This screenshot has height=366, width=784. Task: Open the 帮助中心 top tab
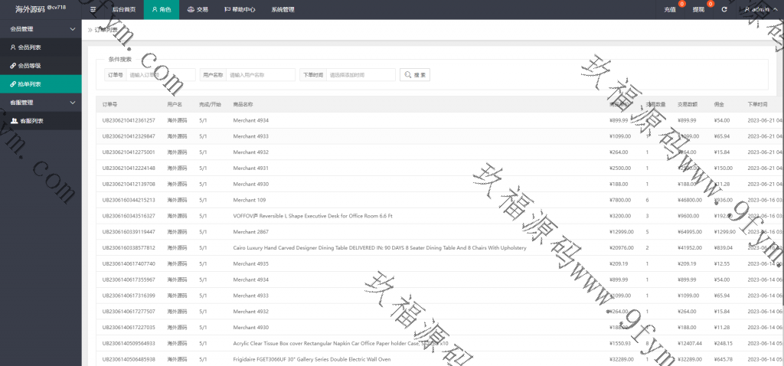(x=239, y=9)
